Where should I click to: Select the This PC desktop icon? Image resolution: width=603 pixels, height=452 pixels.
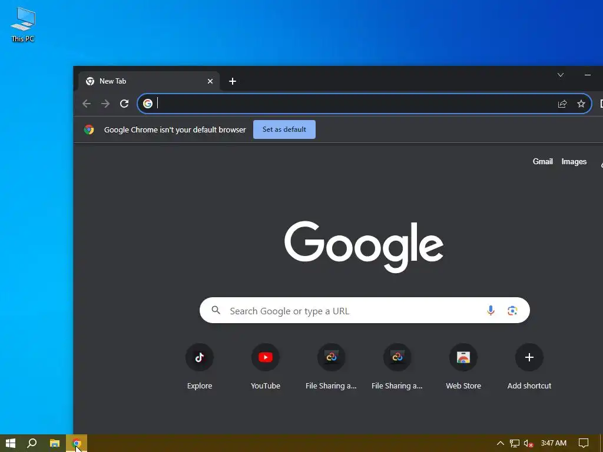(23, 24)
